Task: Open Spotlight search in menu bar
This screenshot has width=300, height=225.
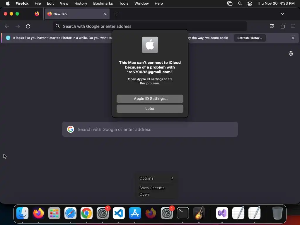Action: (240, 4)
